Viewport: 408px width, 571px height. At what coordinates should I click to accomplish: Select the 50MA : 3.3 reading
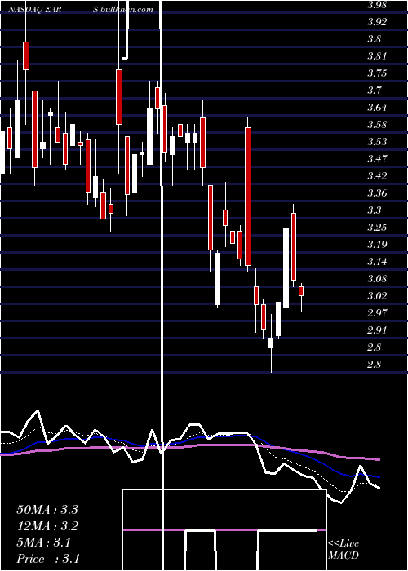(47, 510)
